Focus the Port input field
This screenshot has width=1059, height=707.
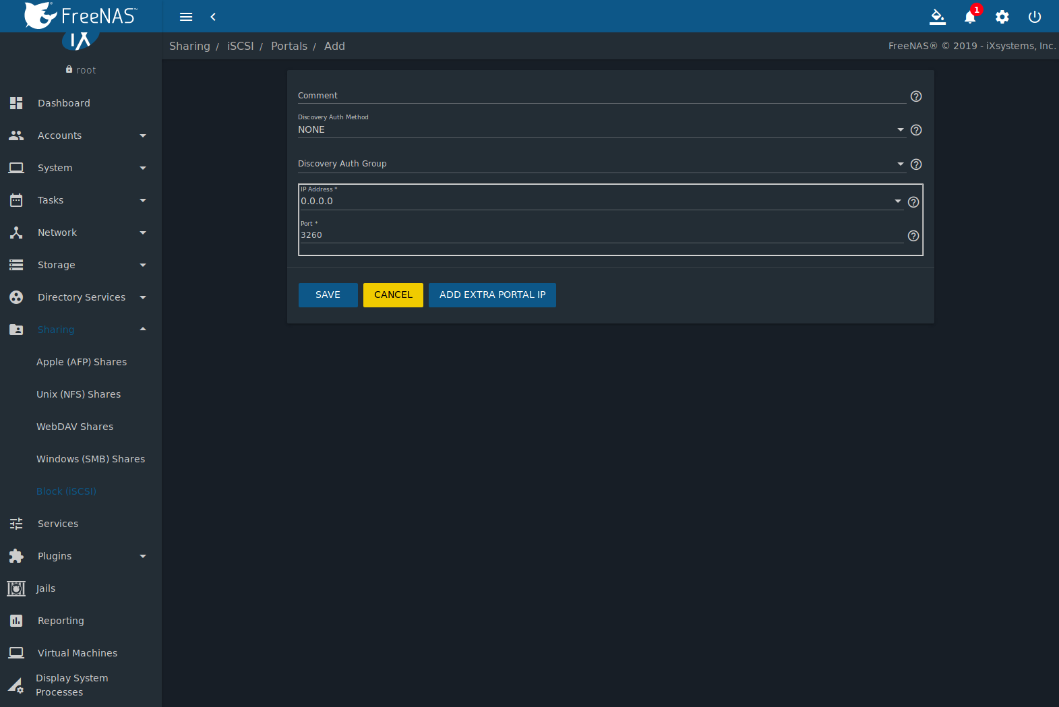coord(601,235)
